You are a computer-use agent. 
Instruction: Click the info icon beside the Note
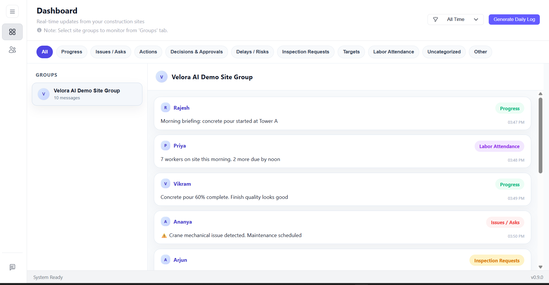[39, 30]
